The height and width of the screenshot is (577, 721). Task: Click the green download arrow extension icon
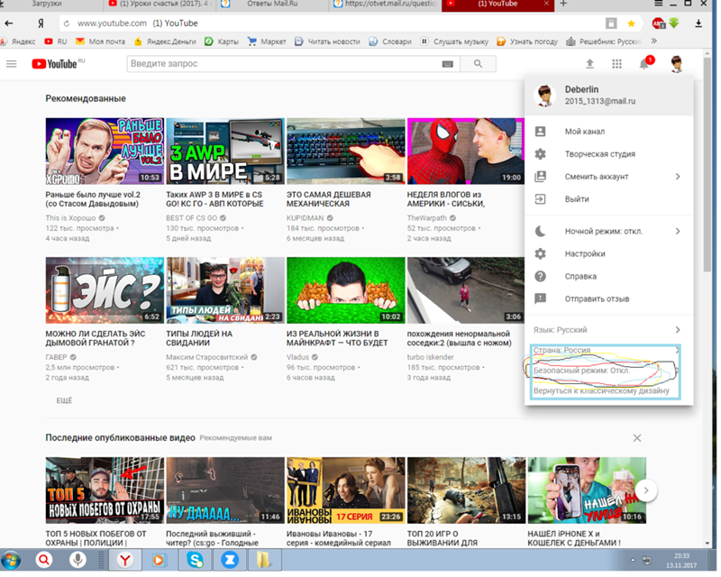tap(674, 23)
